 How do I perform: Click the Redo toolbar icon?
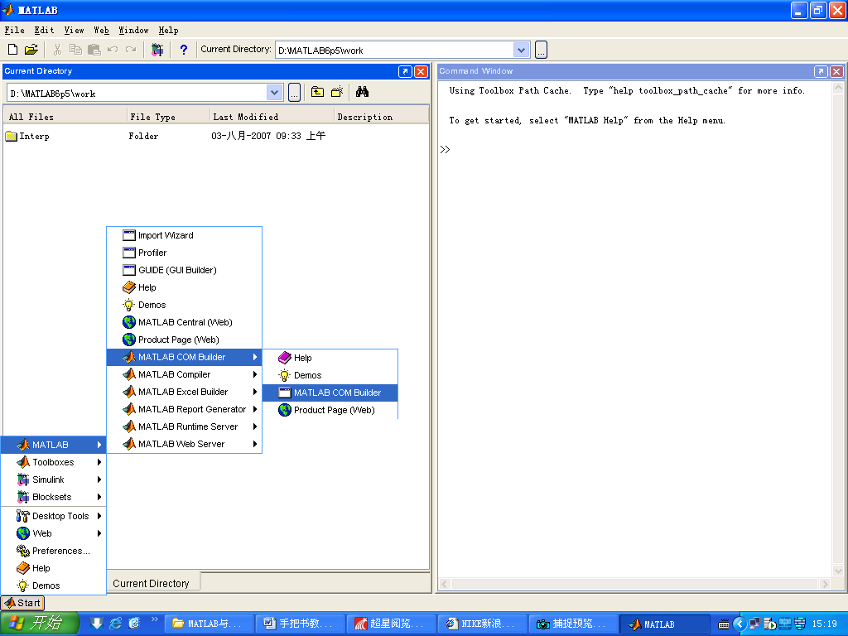[x=131, y=50]
